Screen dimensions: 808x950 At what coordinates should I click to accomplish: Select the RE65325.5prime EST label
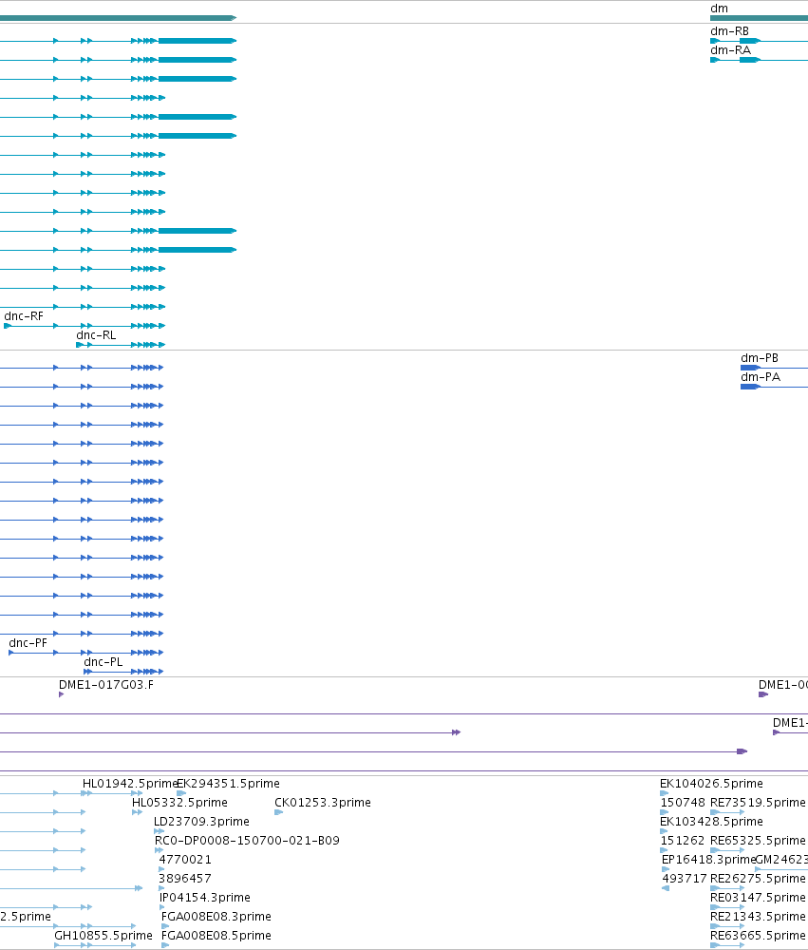[x=758, y=841]
